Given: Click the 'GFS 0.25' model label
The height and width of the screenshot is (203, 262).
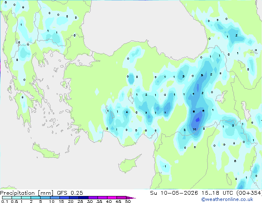Looking at the screenshot, I should coord(70,193).
